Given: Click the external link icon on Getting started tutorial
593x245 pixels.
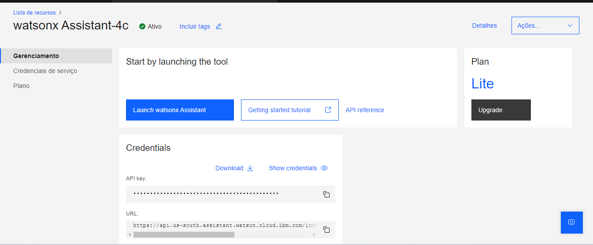Looking at the screenshot, I should (328, 110).
